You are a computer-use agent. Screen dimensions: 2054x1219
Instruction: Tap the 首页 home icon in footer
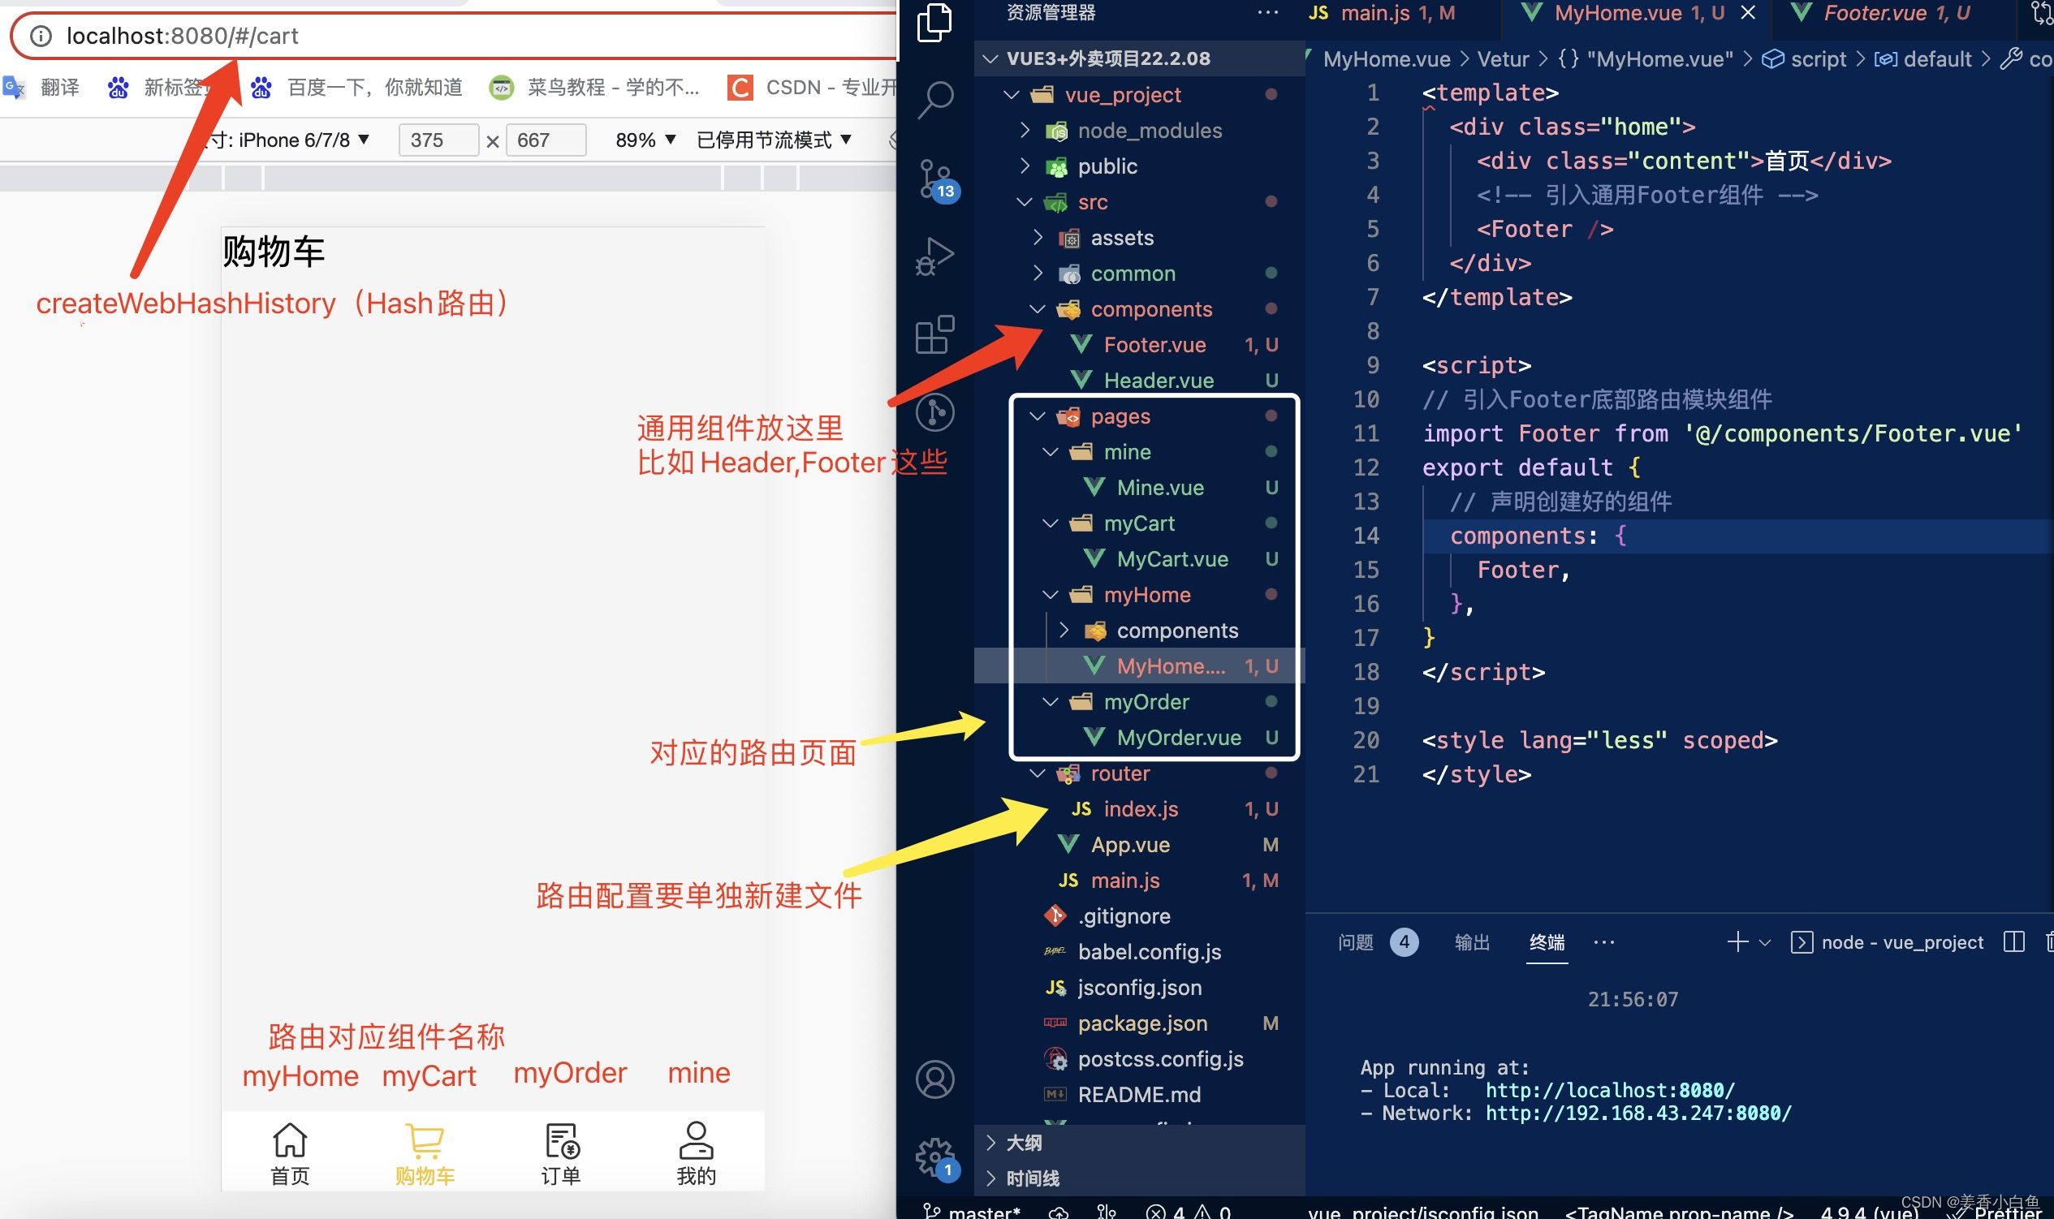point(290,1153)
